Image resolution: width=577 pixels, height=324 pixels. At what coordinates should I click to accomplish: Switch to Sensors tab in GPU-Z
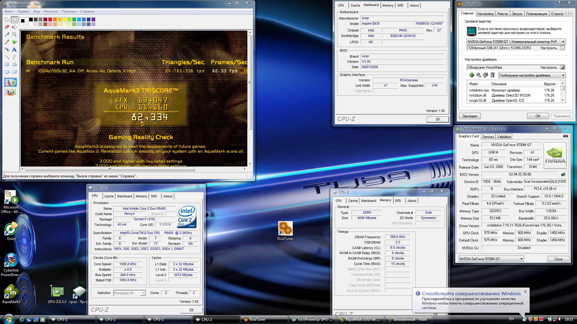[x=488, y=137]
